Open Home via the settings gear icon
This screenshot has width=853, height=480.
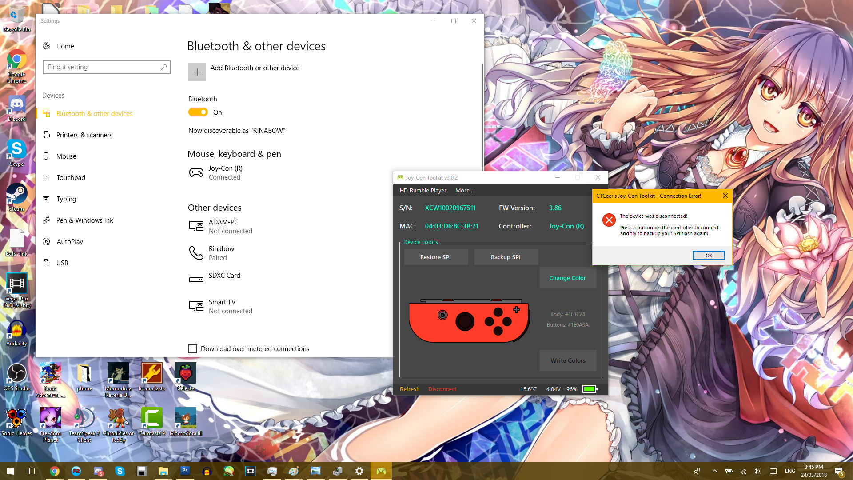(46, 46)
